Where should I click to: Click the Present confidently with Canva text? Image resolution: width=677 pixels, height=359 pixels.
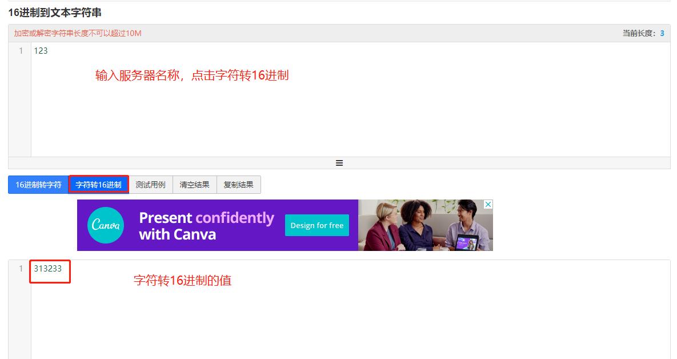[x=206, y=225]
